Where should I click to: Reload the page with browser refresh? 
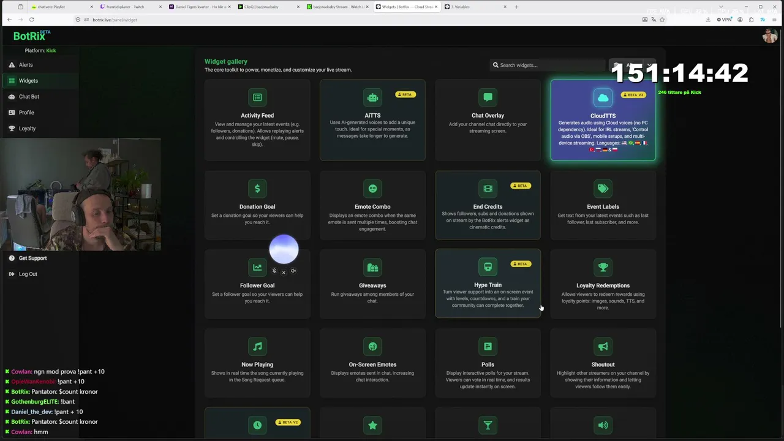point(31,20)
